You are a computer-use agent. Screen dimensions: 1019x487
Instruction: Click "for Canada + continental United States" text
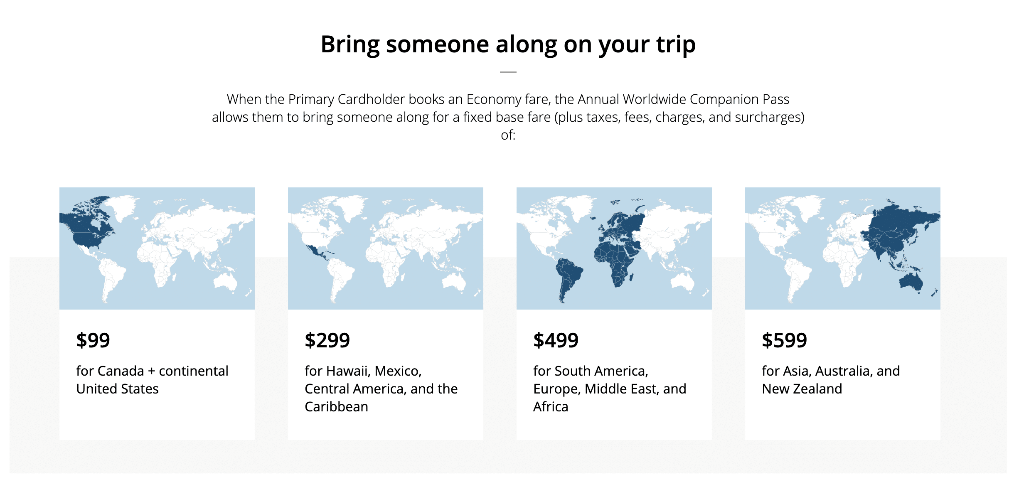152,380
